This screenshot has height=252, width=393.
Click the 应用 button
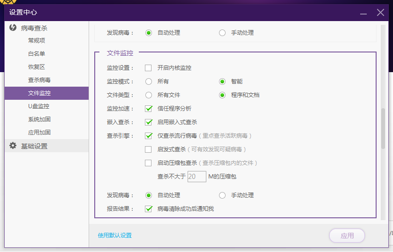(347, 236)
